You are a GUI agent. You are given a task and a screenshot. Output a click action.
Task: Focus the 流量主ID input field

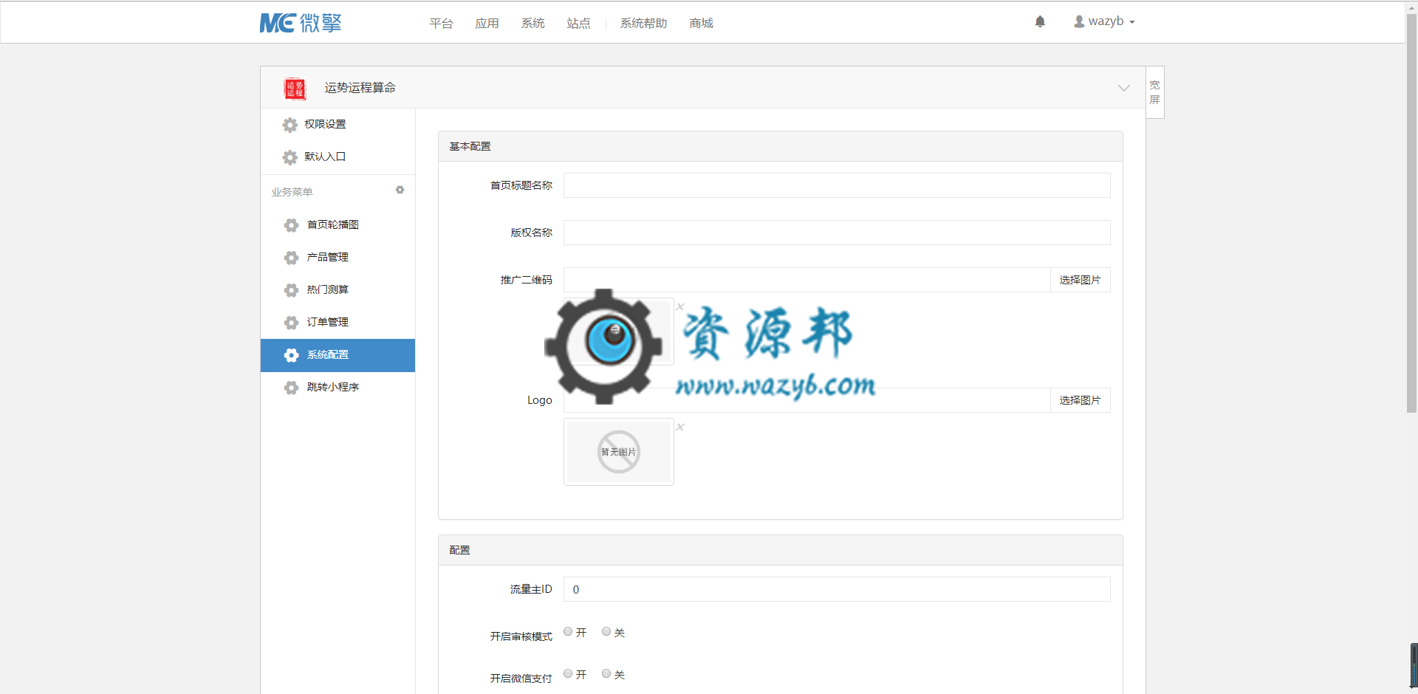click(x=837, y=589)
